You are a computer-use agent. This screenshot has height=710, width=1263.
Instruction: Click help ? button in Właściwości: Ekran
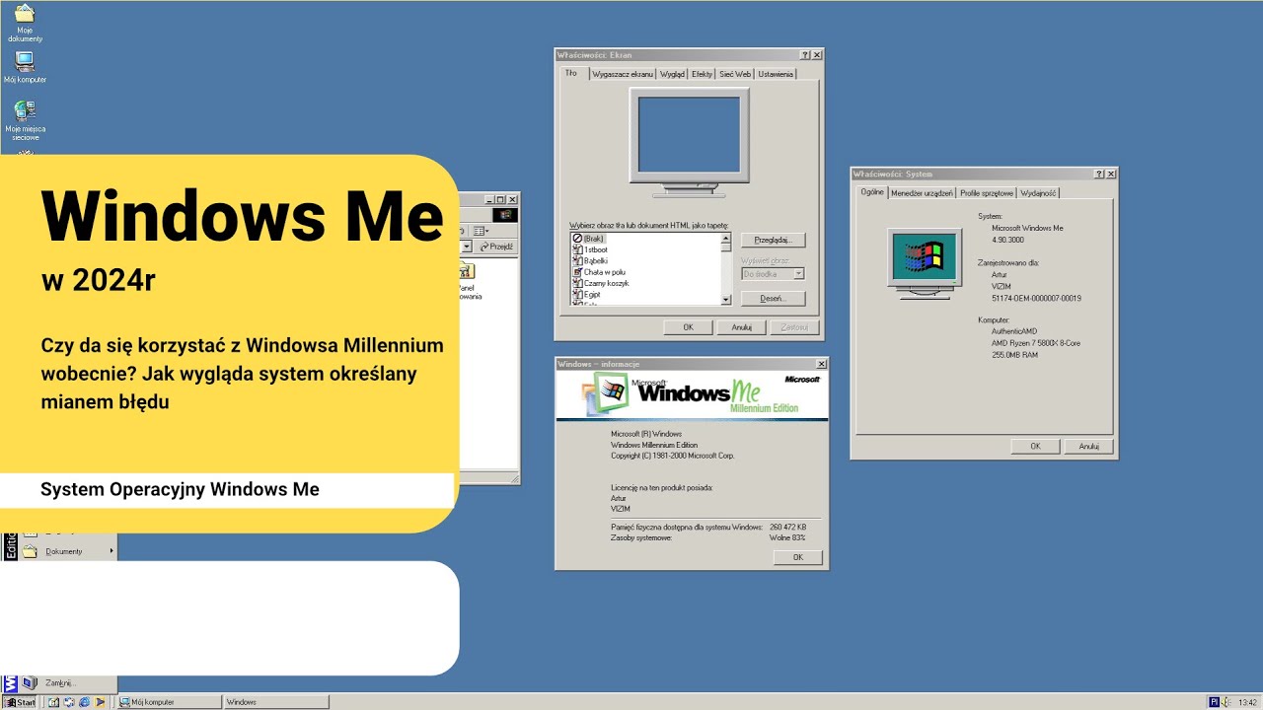[x=805, y=55]
